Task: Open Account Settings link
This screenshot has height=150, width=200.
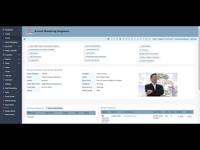Action: point(182,39)
